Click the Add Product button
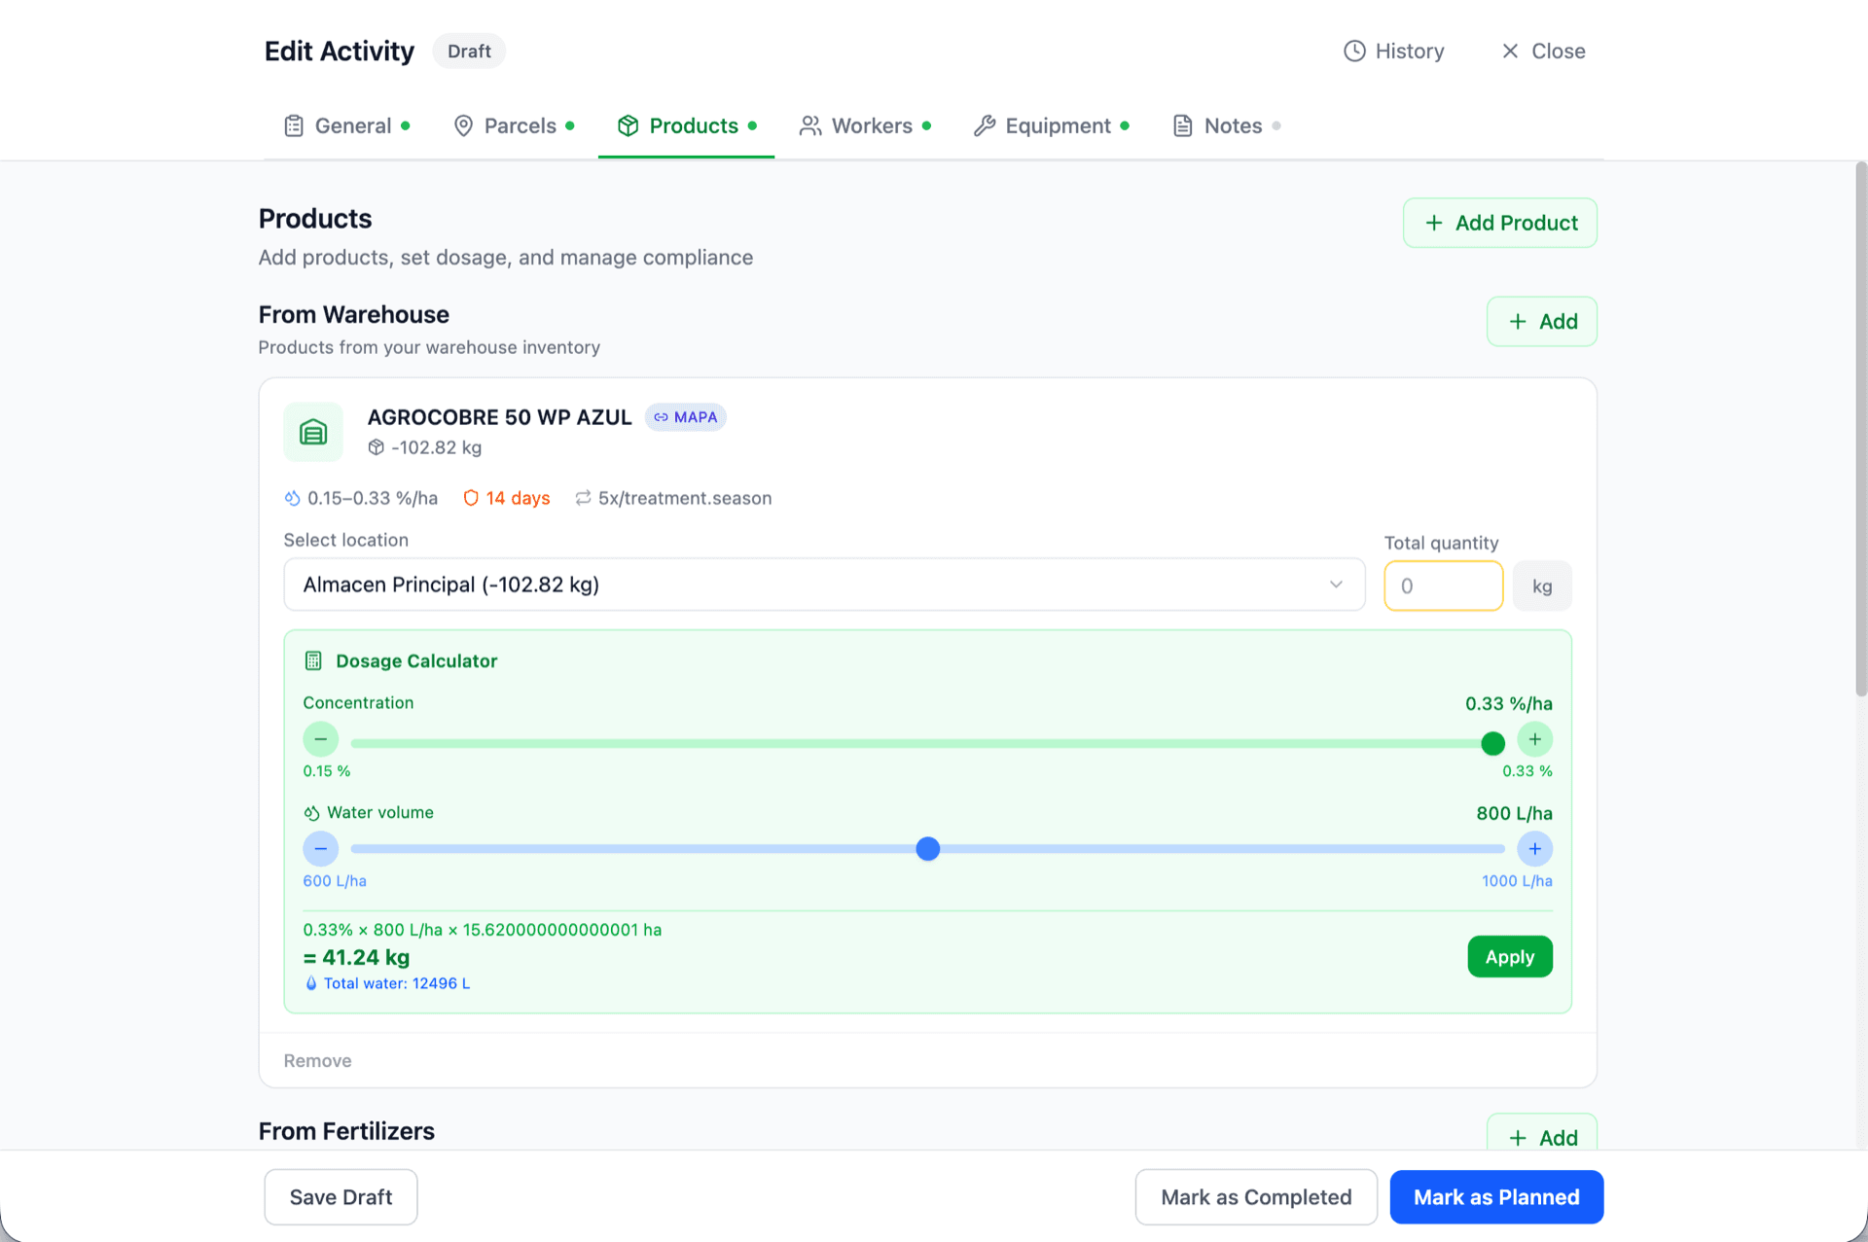Image resolution: width=1868 pixels, height=1242 pixels. [x=1499, y=223]
